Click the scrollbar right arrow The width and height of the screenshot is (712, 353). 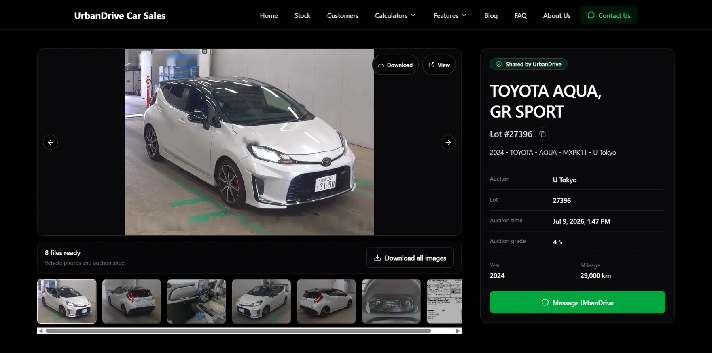pyautogui.click(x=458, y=331)
